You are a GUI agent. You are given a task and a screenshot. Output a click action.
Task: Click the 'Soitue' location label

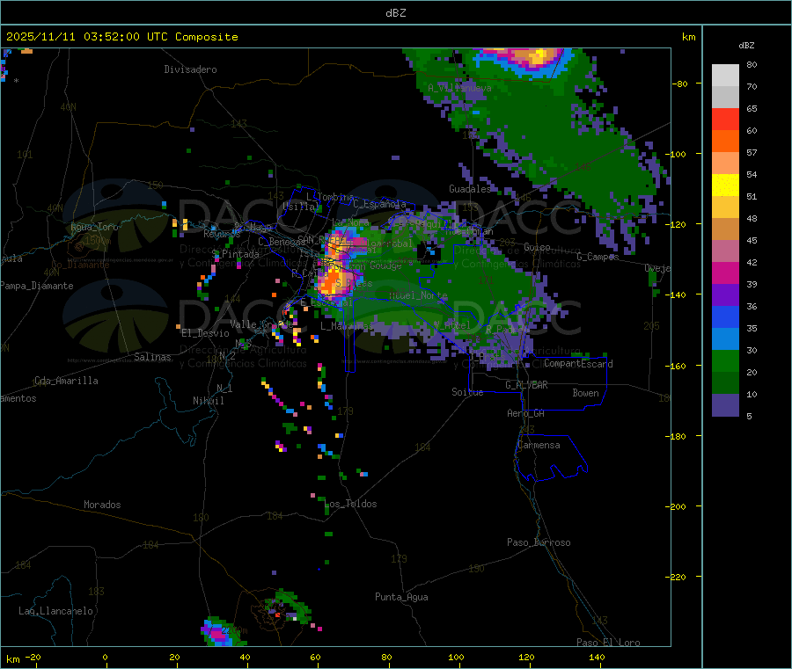click(x=467, y=392)
